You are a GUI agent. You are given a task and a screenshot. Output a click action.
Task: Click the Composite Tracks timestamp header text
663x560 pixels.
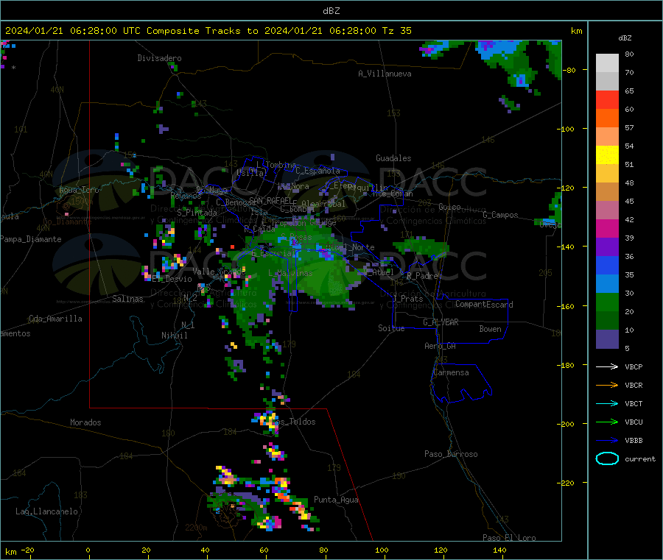click(208, 31)
